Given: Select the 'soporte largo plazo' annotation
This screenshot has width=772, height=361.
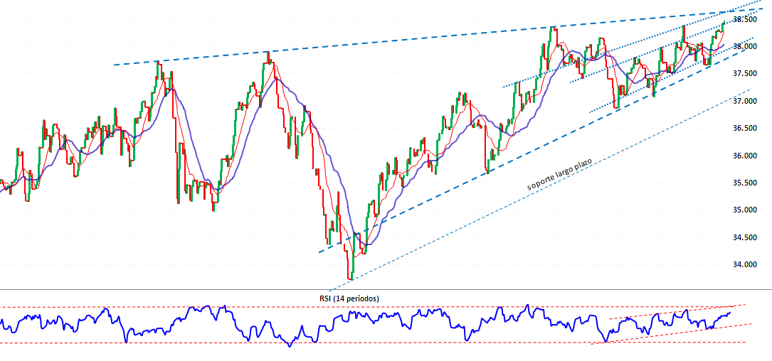Looking at the screenshot, I should click(559, 175).
